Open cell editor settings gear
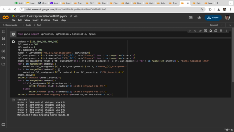234x132 pixels. (x=211, y=31)
